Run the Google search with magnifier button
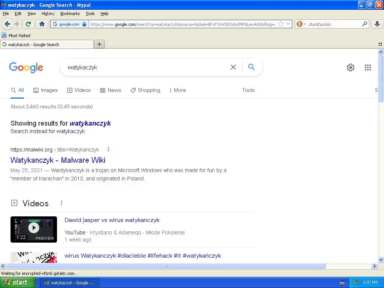 pos(251,67)
